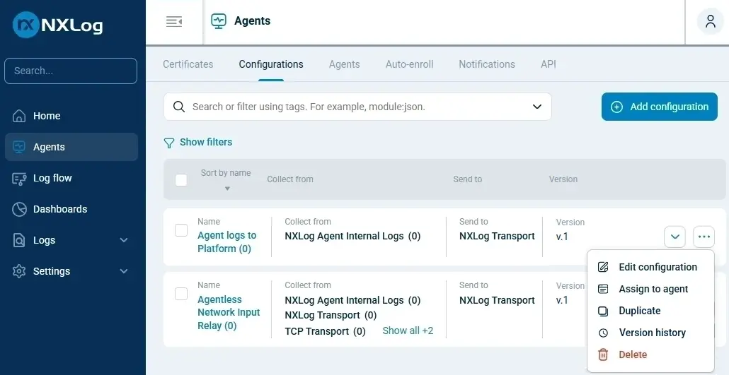The image size is (729, 375).
Task: Click the red trash Delete icon
Action: tap(603, 355)
